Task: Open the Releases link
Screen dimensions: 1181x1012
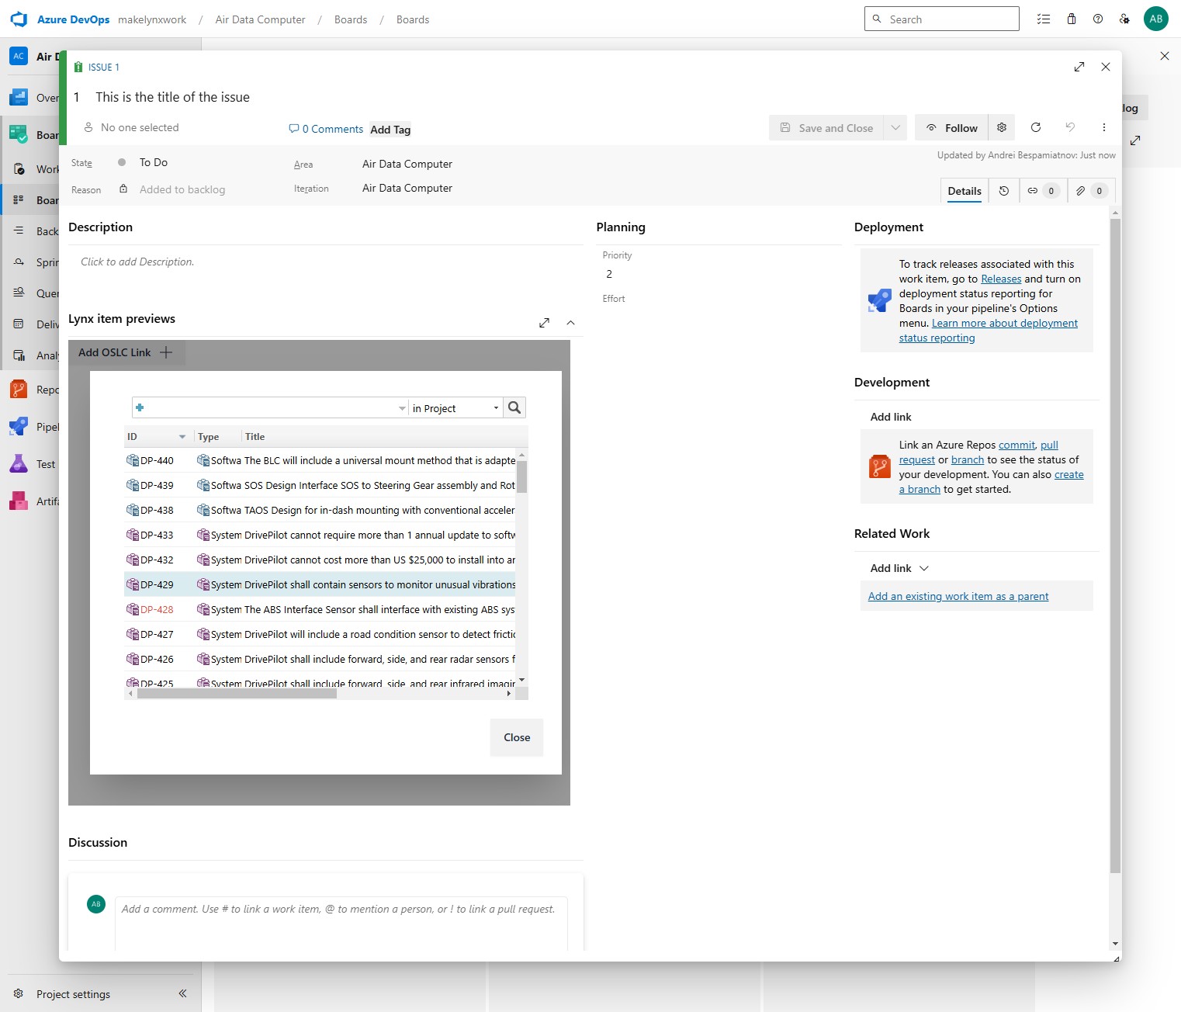Action: pyautogui.click(x=1001, y=279)
